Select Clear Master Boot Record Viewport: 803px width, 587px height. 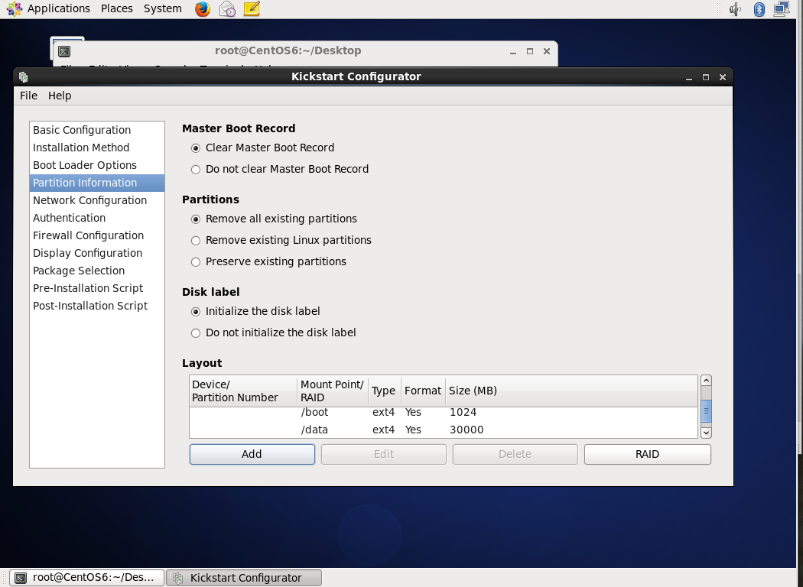(263, 148)
